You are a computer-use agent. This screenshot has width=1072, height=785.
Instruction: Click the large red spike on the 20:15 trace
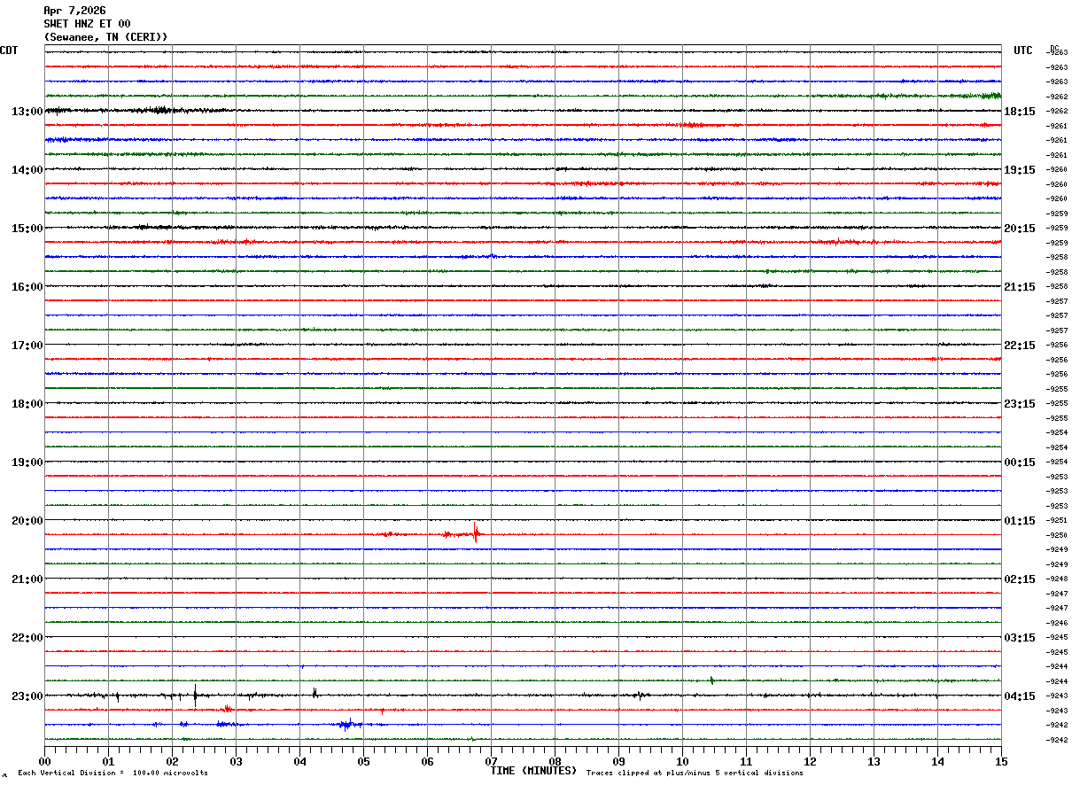pyautogui.click(x=476, y=532)
